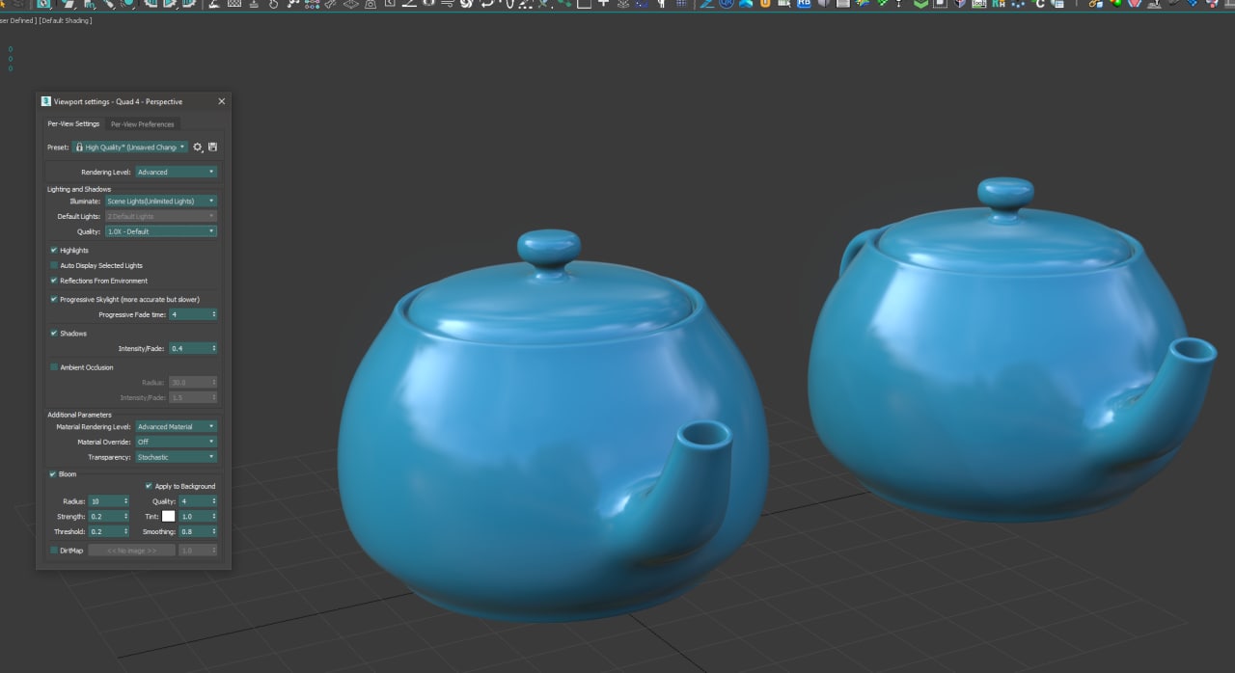Open the Illuminate dropdown
The image size is (1235, 673).
point(161,201)
